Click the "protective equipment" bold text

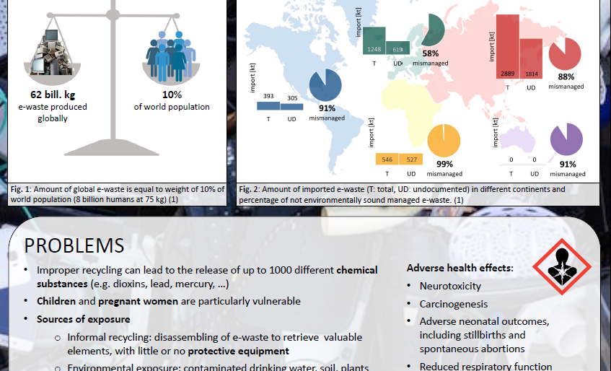(x=239, y=351)
